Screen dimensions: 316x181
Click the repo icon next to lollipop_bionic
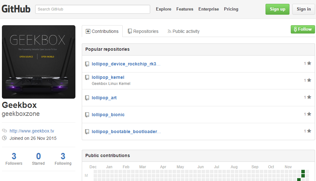tap(87, 115)
